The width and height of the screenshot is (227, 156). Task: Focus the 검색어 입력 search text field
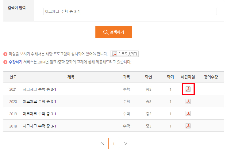coord(130,11)
